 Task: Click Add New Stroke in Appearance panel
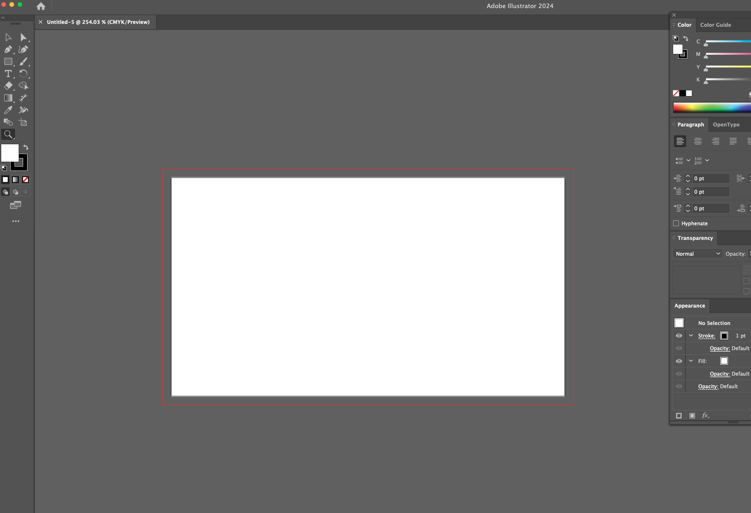pos(679,416)
